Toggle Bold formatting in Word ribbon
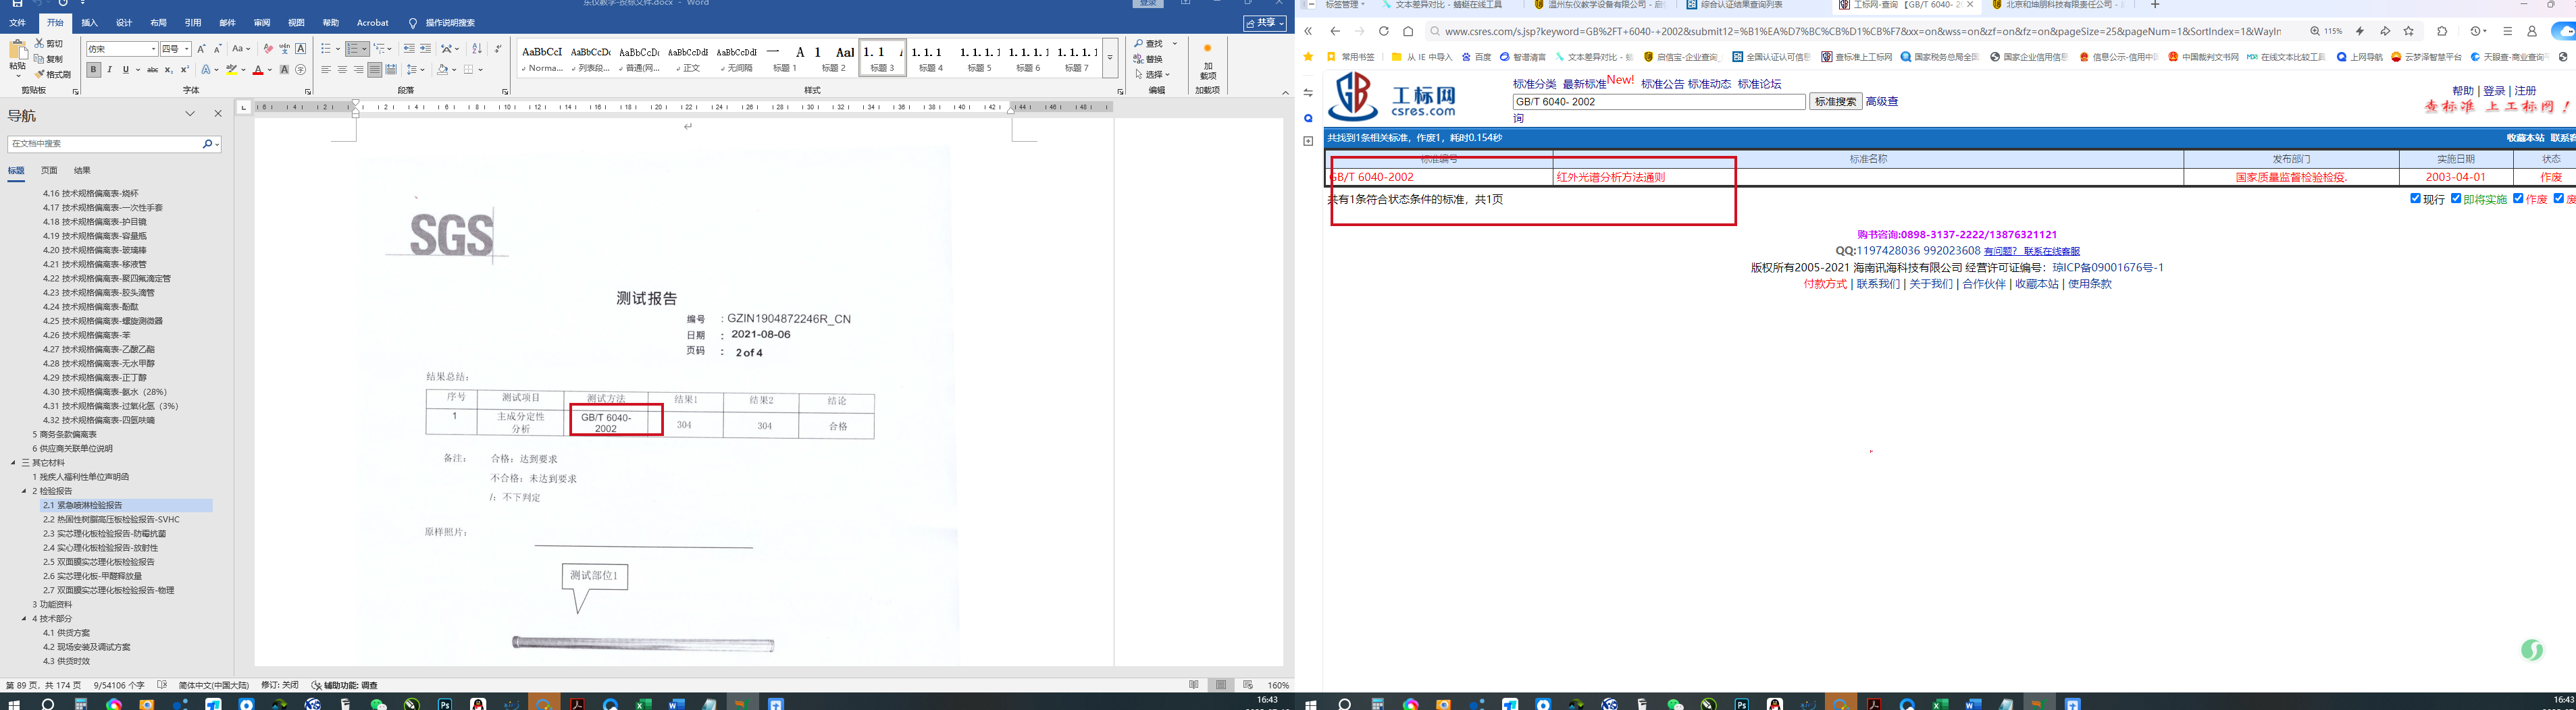Image resolution: width=2576 pixels, height=710 pixels. coord(93,70)
